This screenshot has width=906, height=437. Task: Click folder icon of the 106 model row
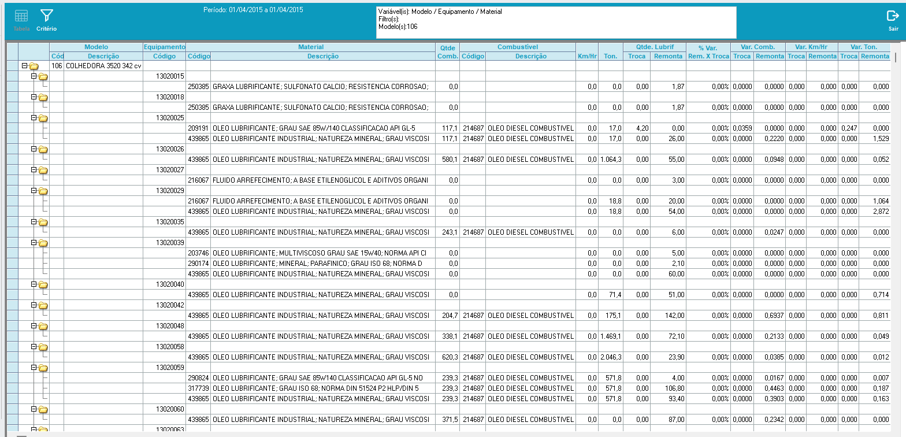pyautogui.click(x=34, y=66)
